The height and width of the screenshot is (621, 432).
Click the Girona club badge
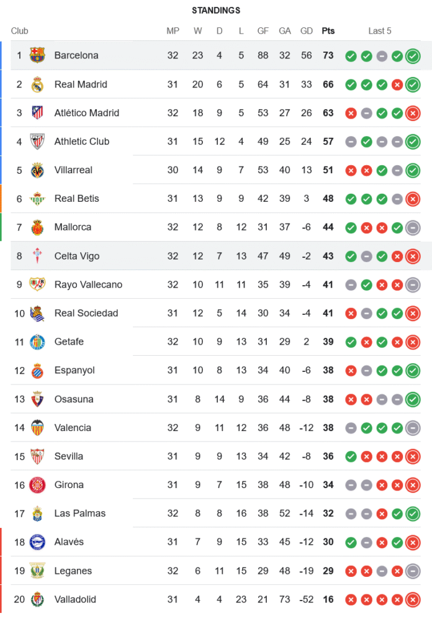pyautogui.click(x=37, y=485)
